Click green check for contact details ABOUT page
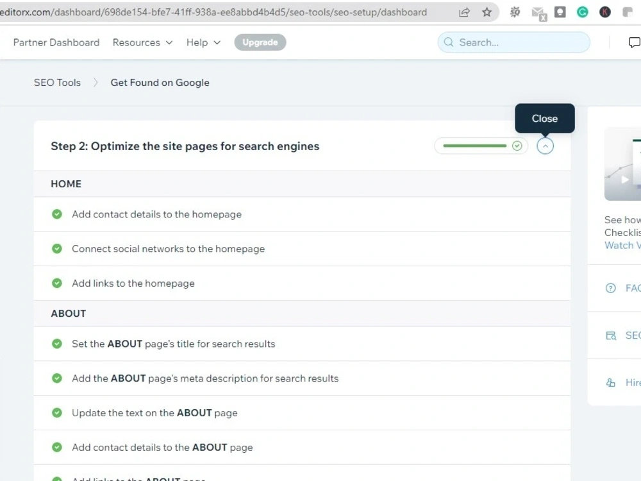 [57, 447]
